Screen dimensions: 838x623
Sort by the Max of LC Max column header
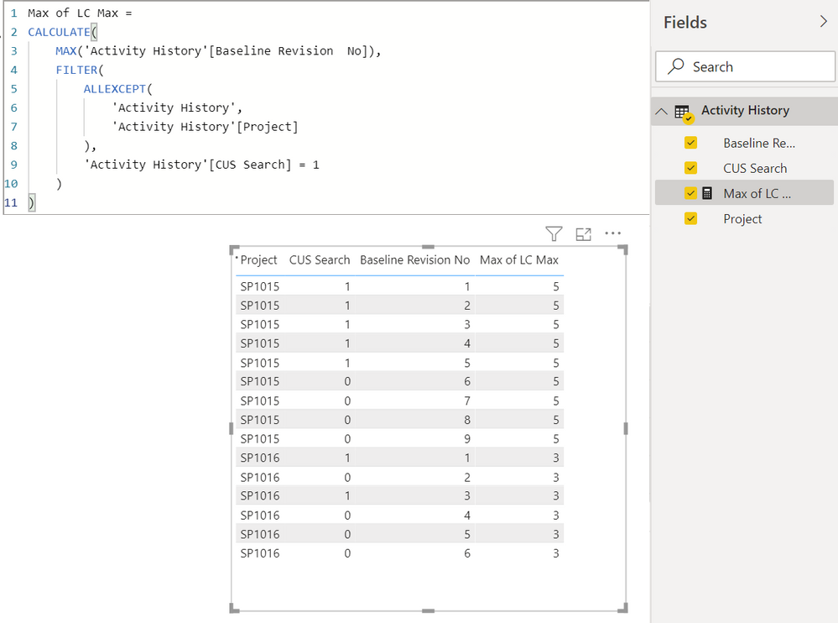tap(519, 260)
